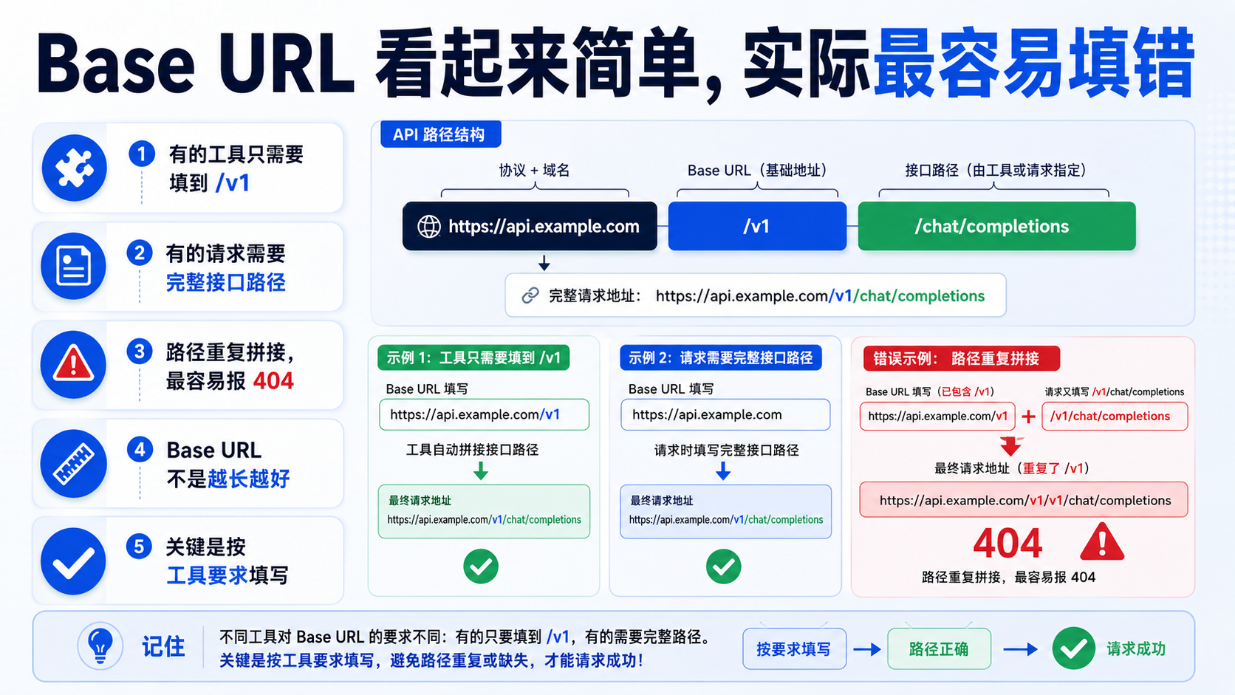The width and height of the screenshot is (1235, 695).
Task: Select the 示例 1: 工具只需要填到 /v1 label
Action: coord(473,357)
